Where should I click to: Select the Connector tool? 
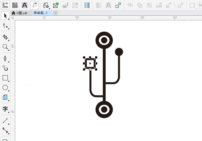5,130
